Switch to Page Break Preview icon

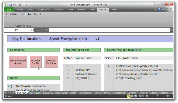(136, 96)
